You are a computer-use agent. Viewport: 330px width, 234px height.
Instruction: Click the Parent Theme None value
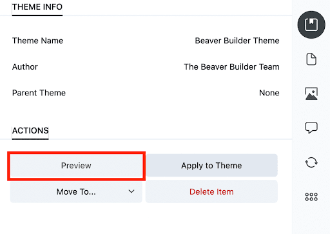pyautogui.click(x=269, y=93)
